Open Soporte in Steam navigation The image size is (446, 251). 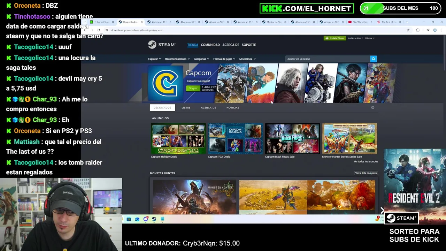coord(249,45)
